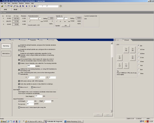Click the Safe Height input field

point(39,96)
